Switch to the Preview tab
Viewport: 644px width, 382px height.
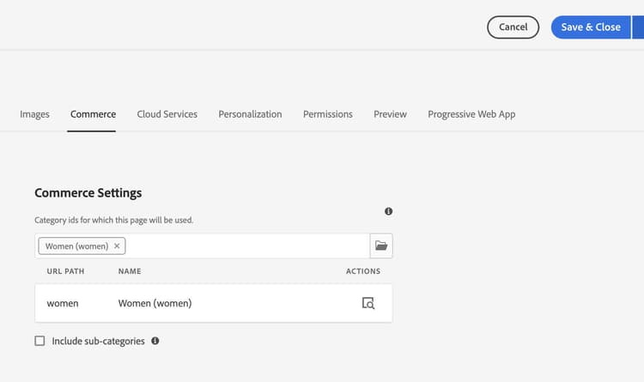click(390, 114)
